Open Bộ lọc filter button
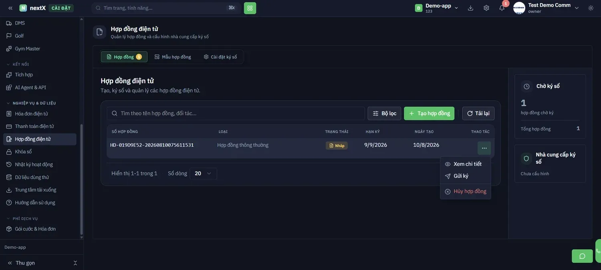Screen dimensions: 601x270 (x=384, y=114)
